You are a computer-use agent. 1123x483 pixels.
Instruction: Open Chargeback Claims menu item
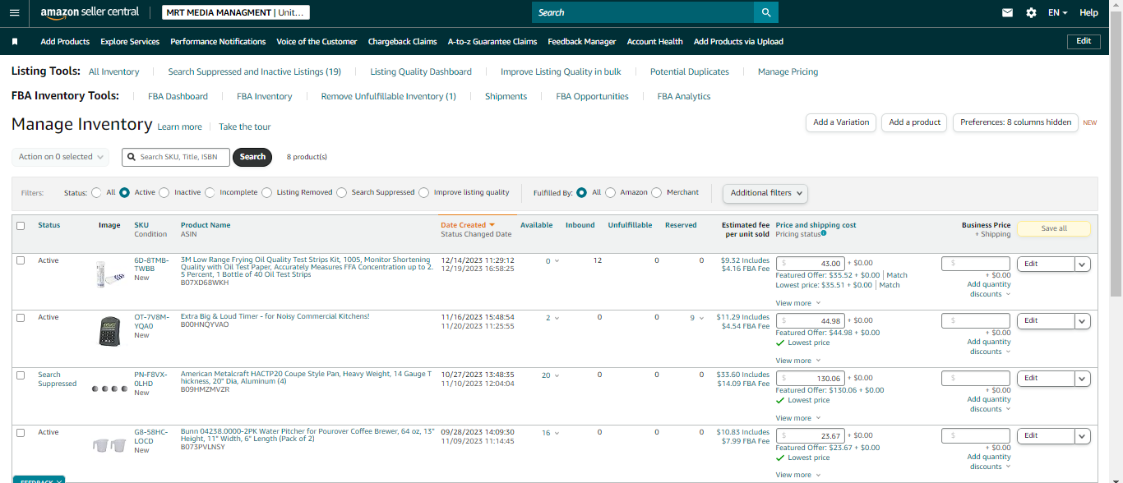402,42
